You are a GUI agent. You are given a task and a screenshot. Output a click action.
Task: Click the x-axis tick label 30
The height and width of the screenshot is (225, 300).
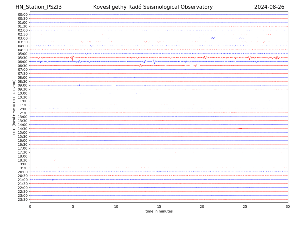288,206
